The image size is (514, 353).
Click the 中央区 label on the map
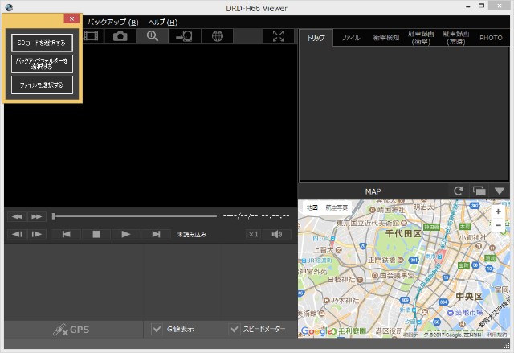pyautogui.click(x=469, y=297)
